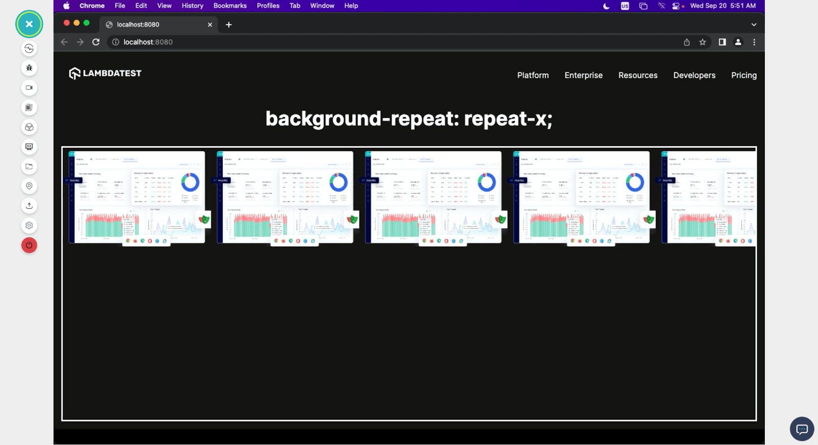This screenshot has width=818, height=445.
Task: Toggle Do Not Disturb moon icon
Action: pyautogui.click(x=606, y=6)
